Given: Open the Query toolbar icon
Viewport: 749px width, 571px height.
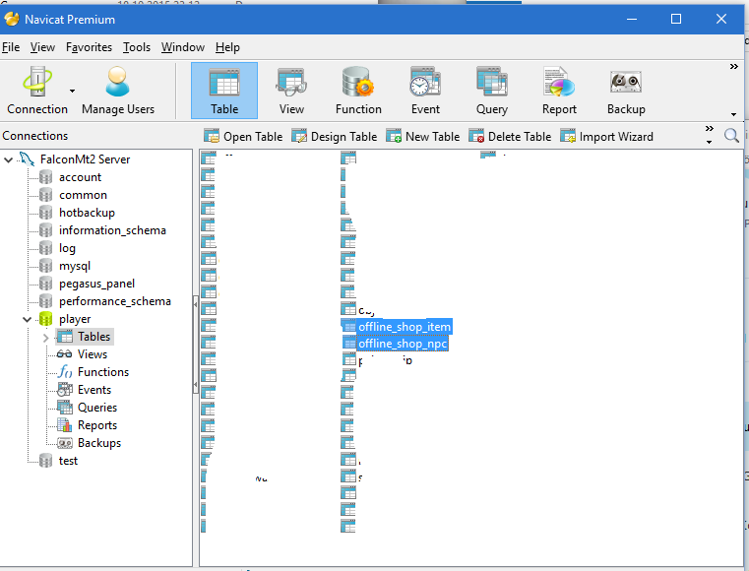Looking at the screenshot, I should [x=492, y=91].
